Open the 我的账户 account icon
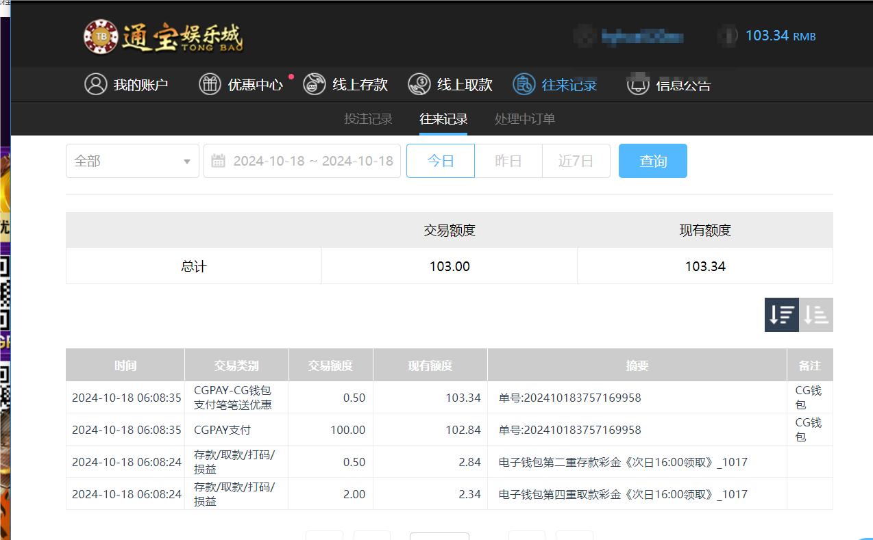Image resolution: width=873 pixels, height=540 pixels. tap(96, 84)
